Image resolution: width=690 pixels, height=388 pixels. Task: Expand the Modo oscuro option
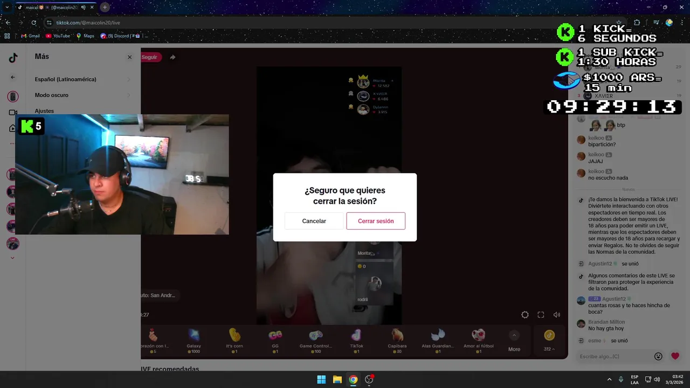(82, 95)
